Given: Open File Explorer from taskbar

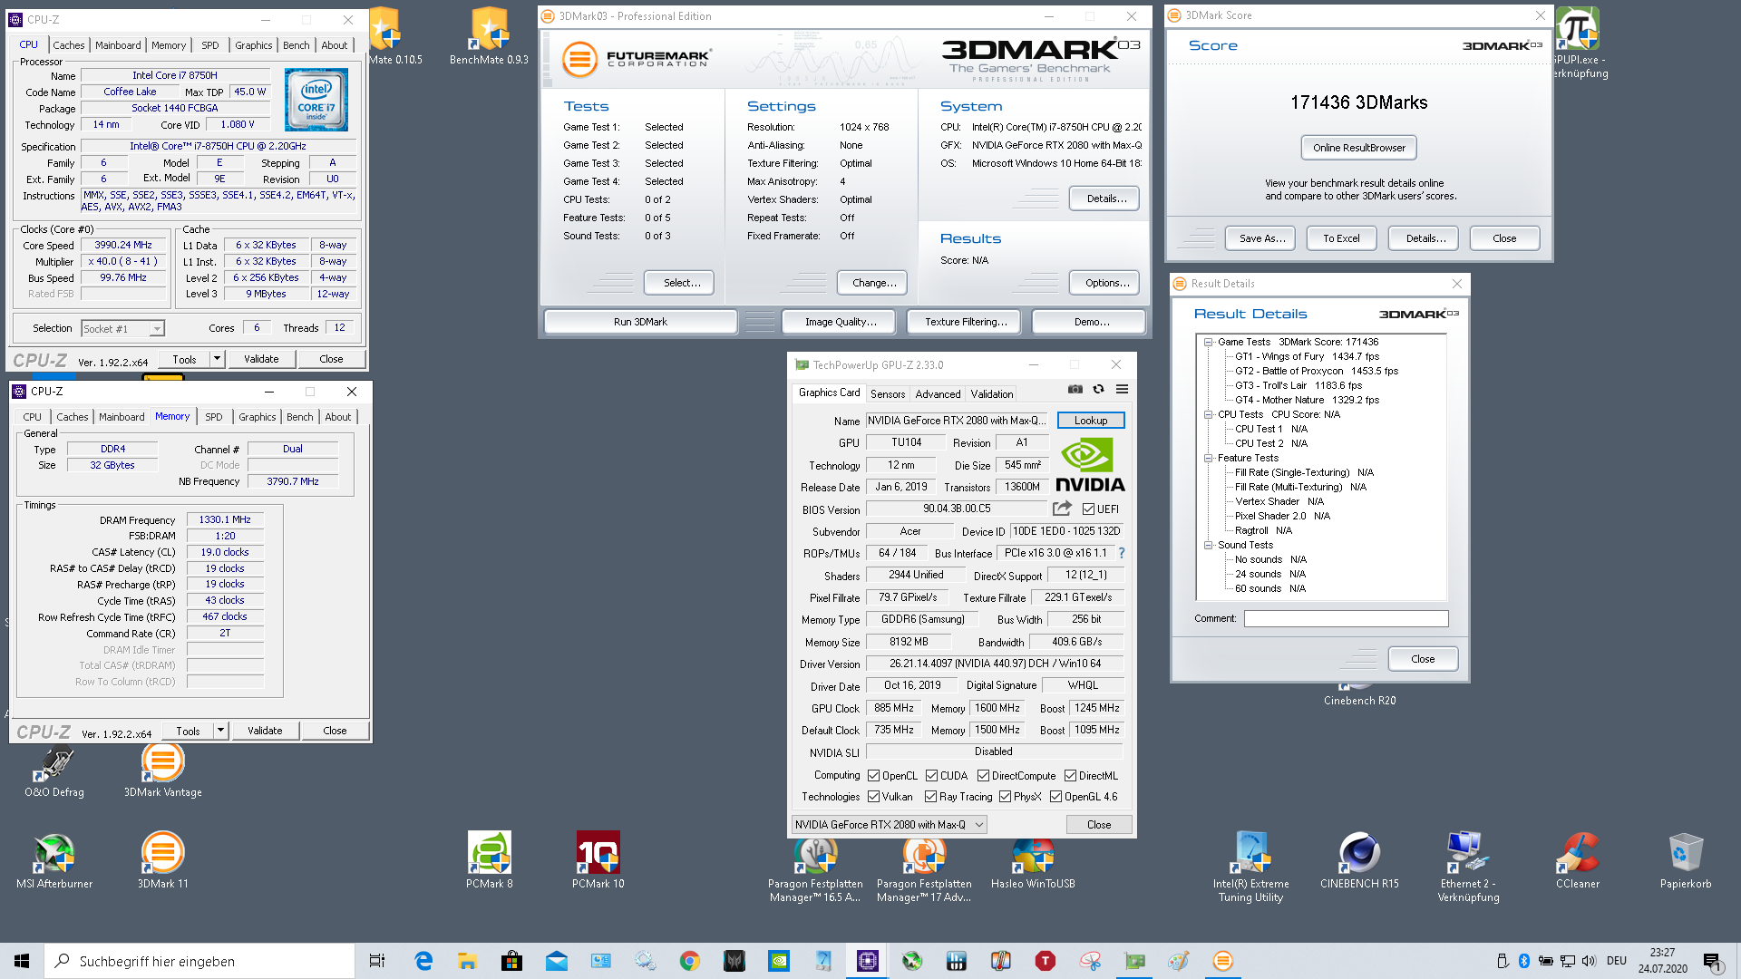Looking at the screenshot, I should click(x=467, y=961).
